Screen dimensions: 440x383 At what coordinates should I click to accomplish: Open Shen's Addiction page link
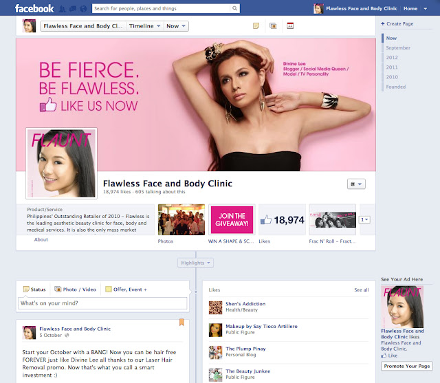click(245, 304)
